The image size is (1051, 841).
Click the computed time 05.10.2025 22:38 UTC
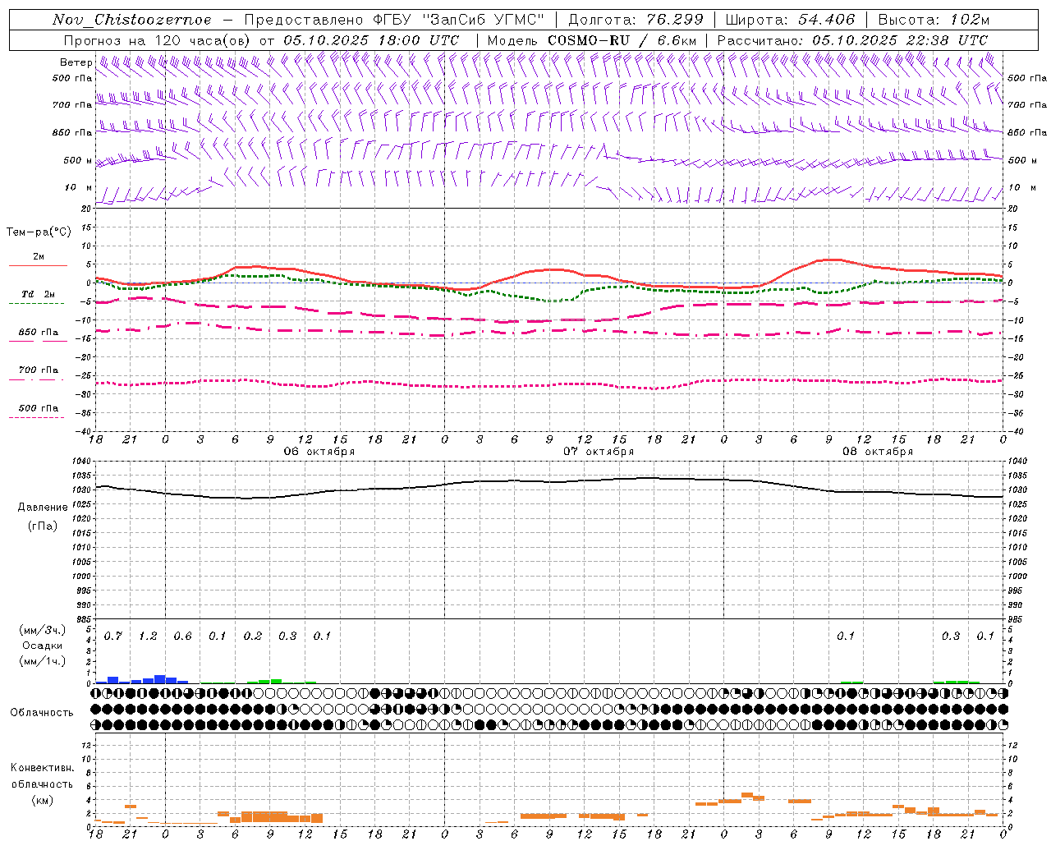(x=900, y=40)
